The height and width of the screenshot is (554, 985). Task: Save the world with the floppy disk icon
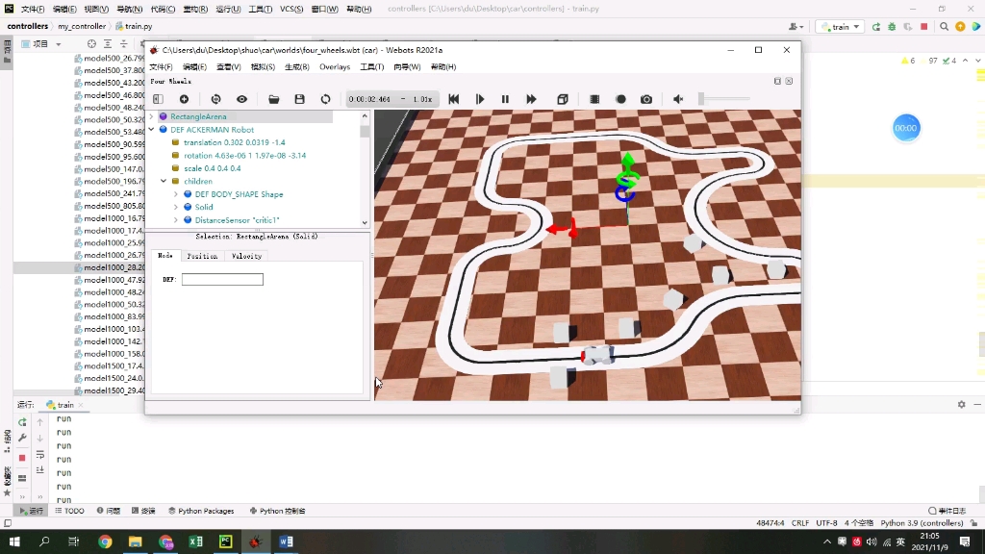tap(300, 99)
